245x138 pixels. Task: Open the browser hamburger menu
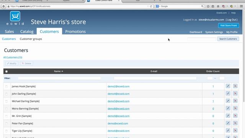(242, 6)
